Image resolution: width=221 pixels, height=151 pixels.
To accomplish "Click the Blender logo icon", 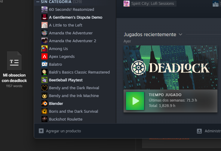I will 45,104.
